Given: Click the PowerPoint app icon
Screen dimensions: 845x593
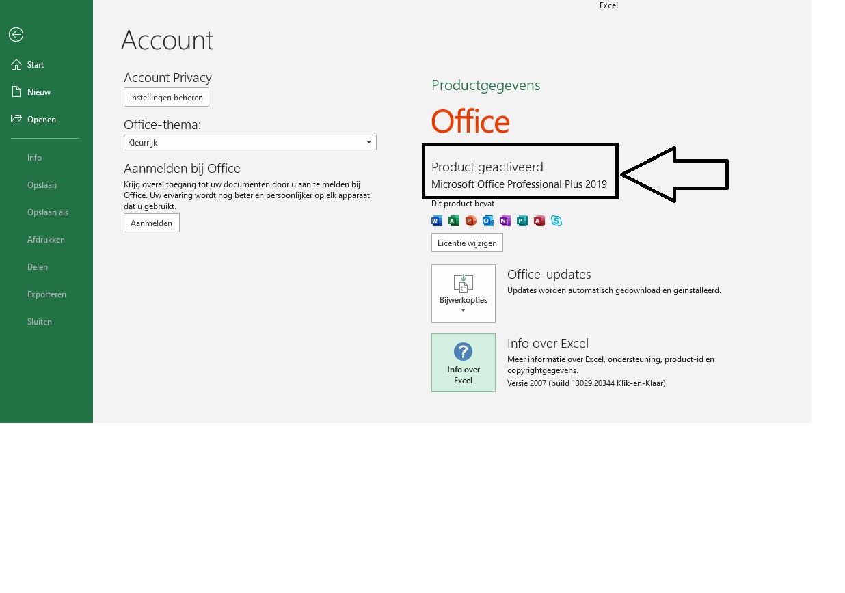Looking at the screenshot, I should click(471, 221).
